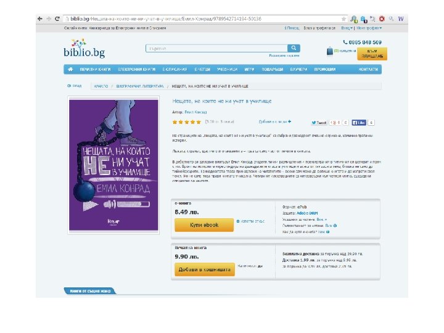Click the yellow КЪМ ПЛАЩАНЕ checkout button

pyautogui.click(x=372, y=54)
